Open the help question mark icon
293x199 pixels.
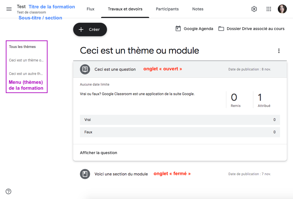8,191
